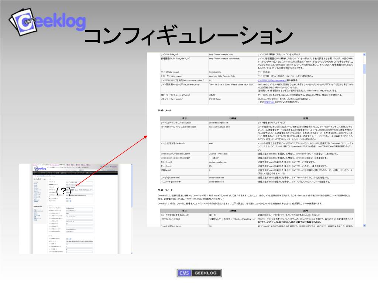The height and width of the screenshot is (283, 378).
Task: Click the Geeklog logo at the slide's top-left
Action: coord(47,22)
